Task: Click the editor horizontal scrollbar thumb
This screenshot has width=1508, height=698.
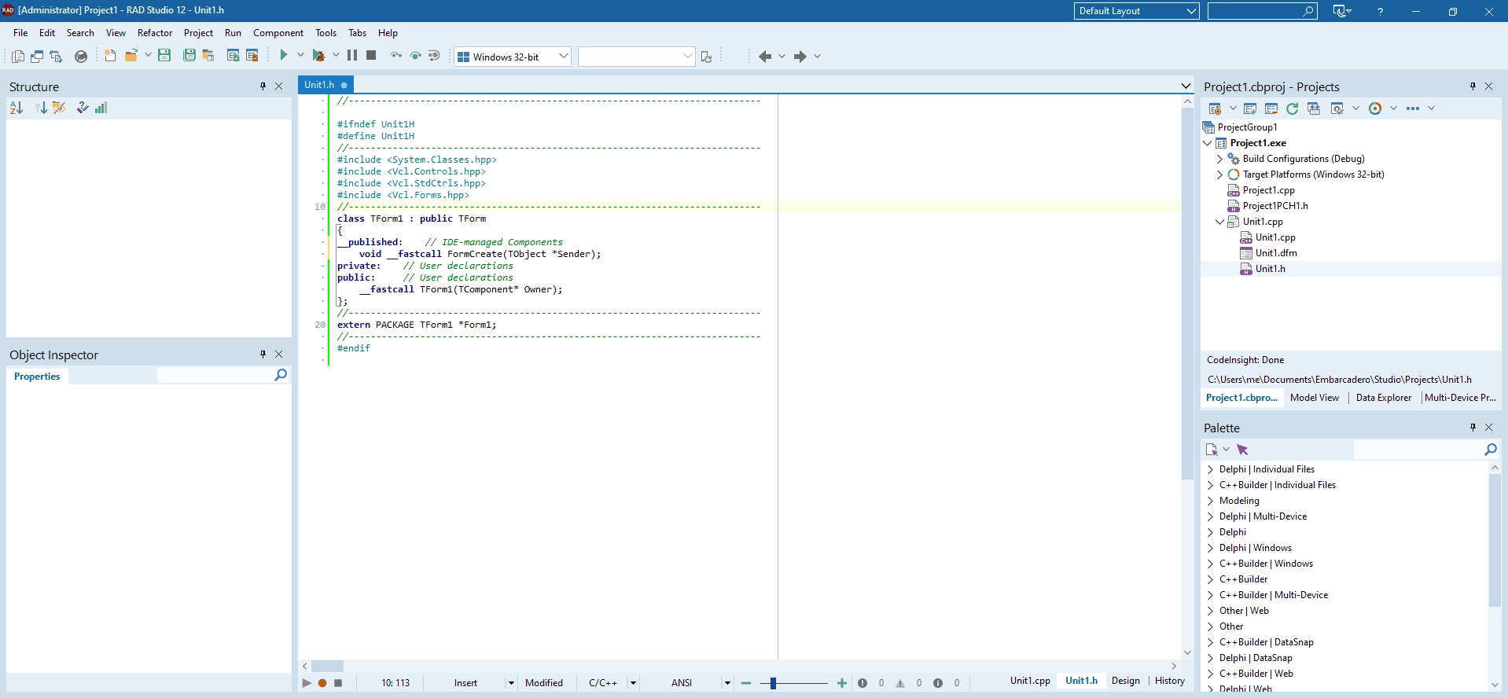Action: tap(327, 666)
